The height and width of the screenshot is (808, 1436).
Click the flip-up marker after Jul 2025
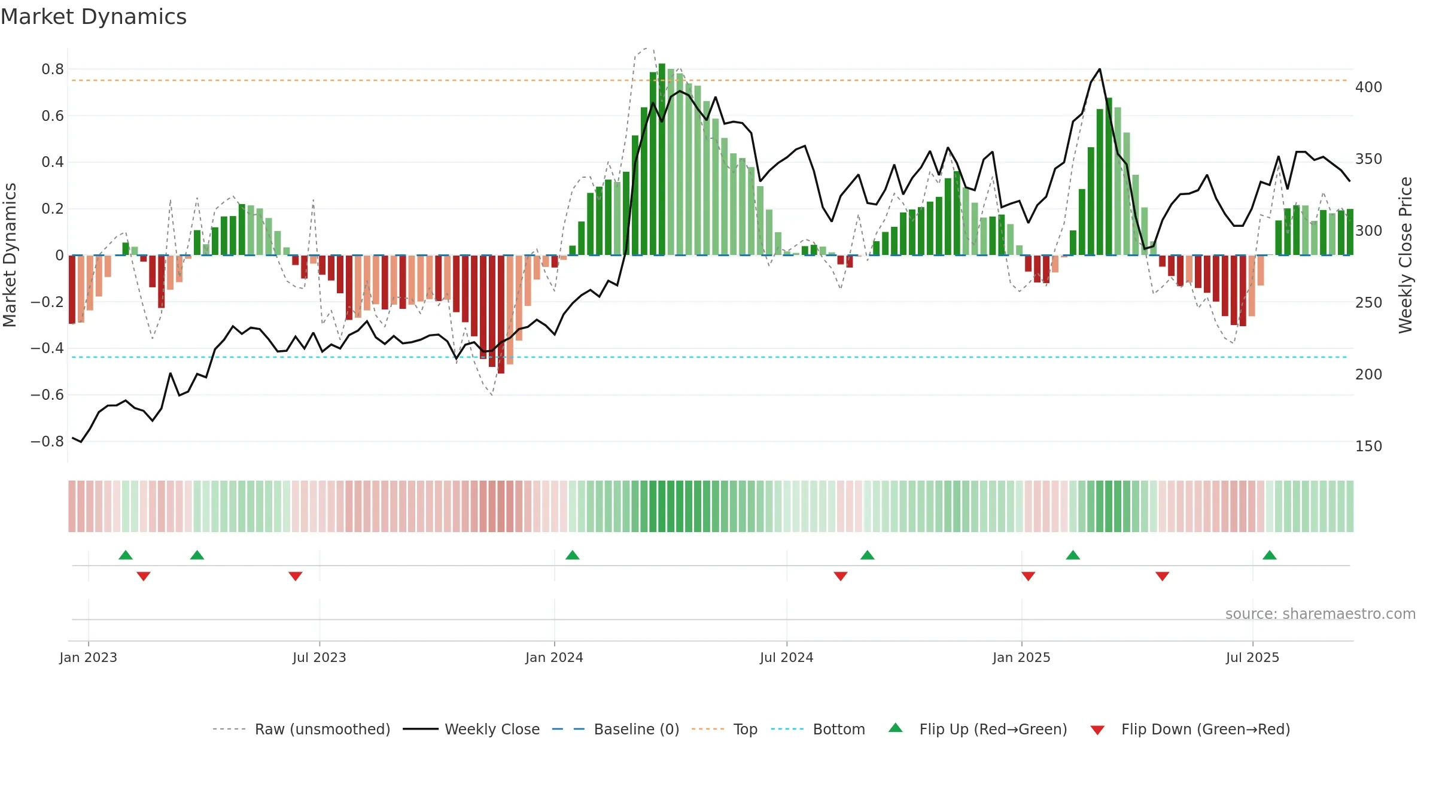coord(1270,555)
